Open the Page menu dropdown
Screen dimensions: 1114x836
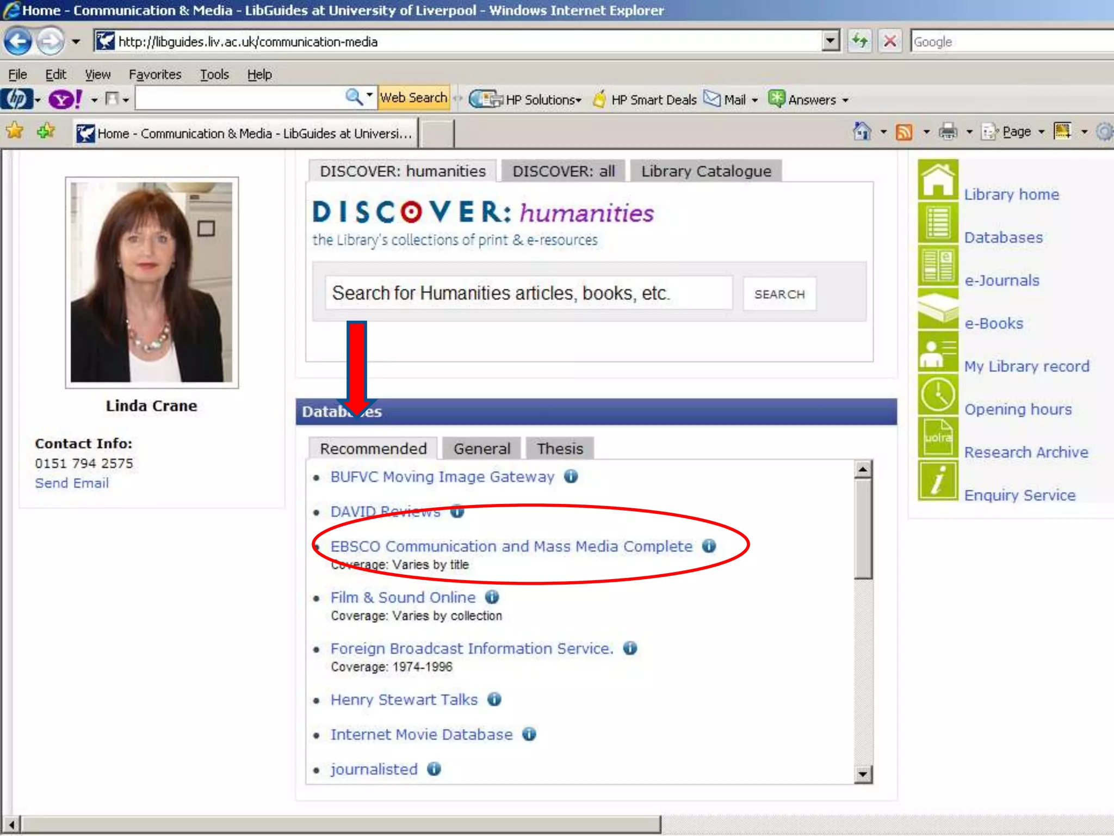click(1015, 132)
